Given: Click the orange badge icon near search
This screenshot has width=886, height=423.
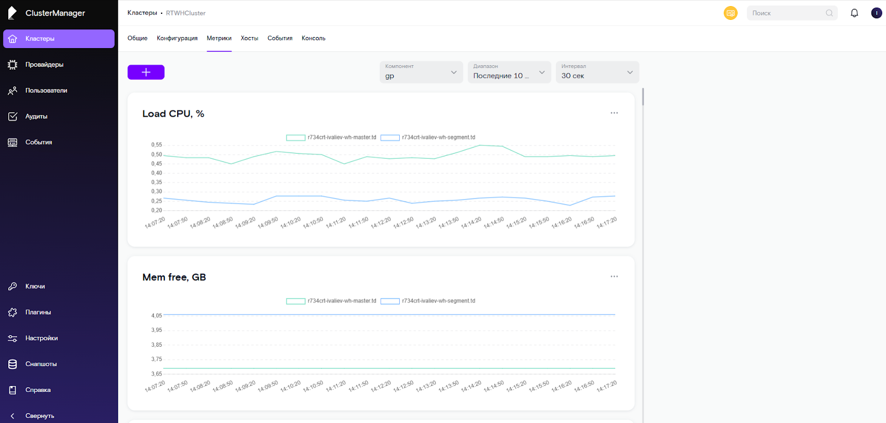Looking at the screenshot, I should point(730,13).
